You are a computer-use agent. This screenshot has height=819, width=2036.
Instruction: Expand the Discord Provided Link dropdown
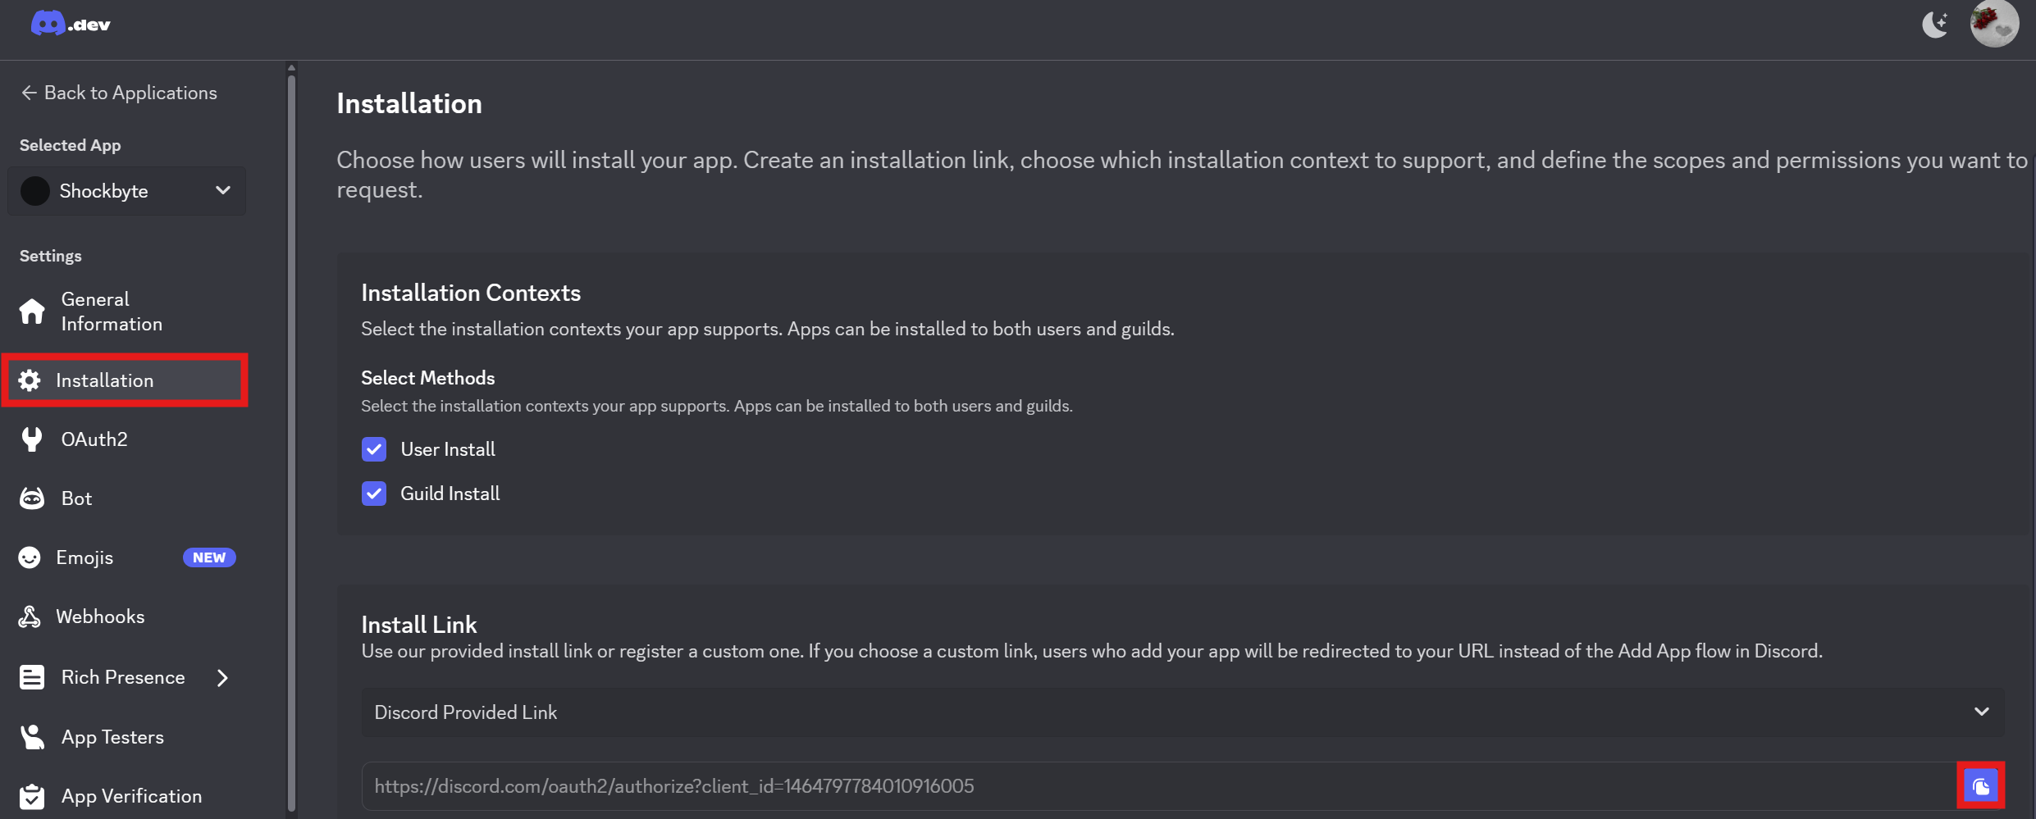(x=1182, y=712)
